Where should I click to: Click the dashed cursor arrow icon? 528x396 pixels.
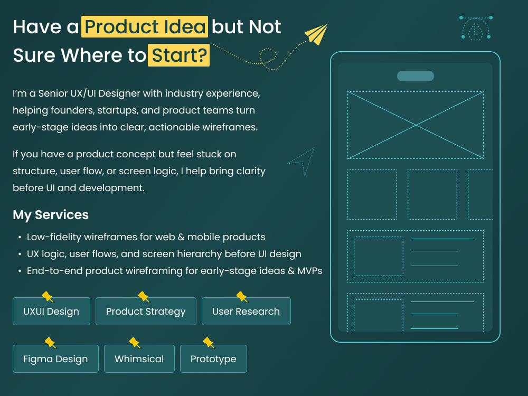[x=301, y=161]
